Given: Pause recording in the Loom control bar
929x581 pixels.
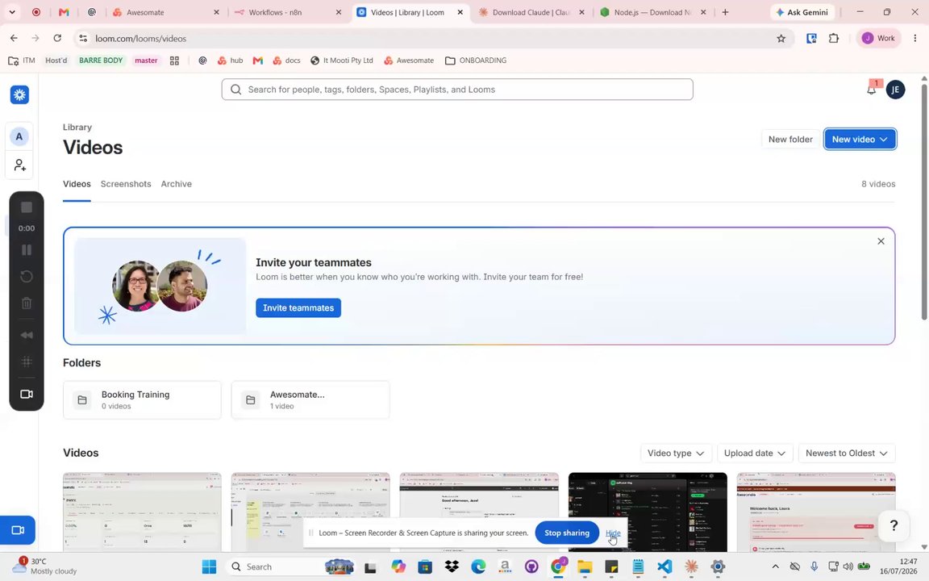Looking at the screenshot, I should click(x=27, y=249).
